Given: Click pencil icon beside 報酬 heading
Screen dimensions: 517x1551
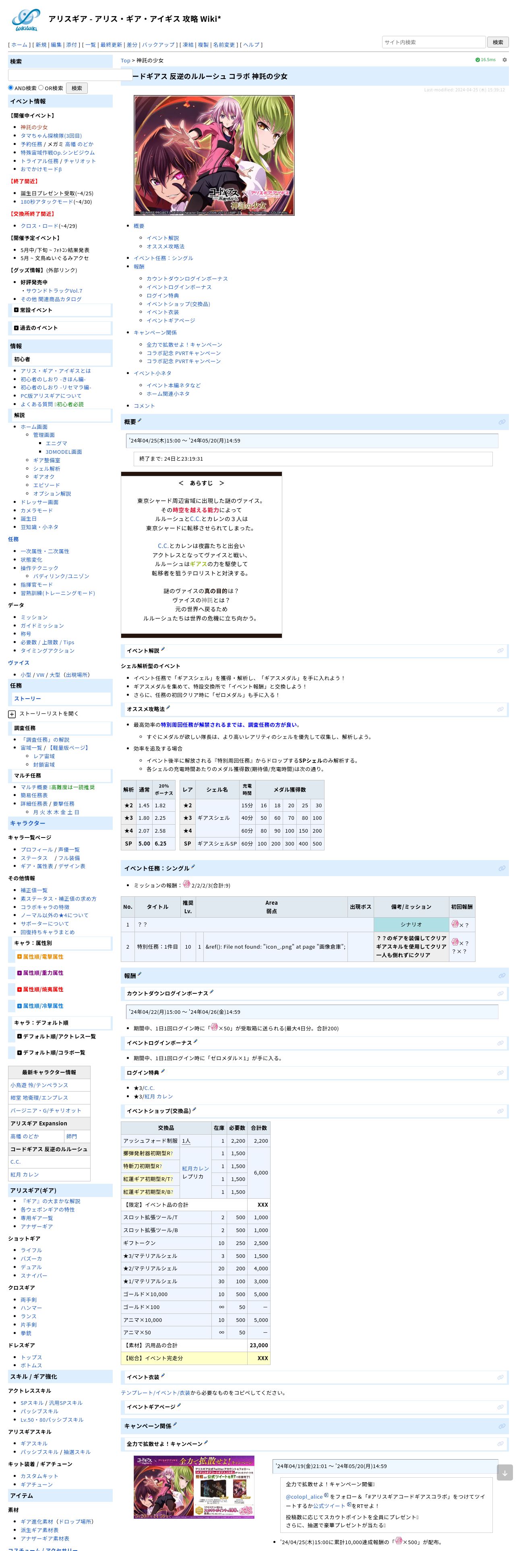Looking at the screenshot, I should (x=140, y=974).
